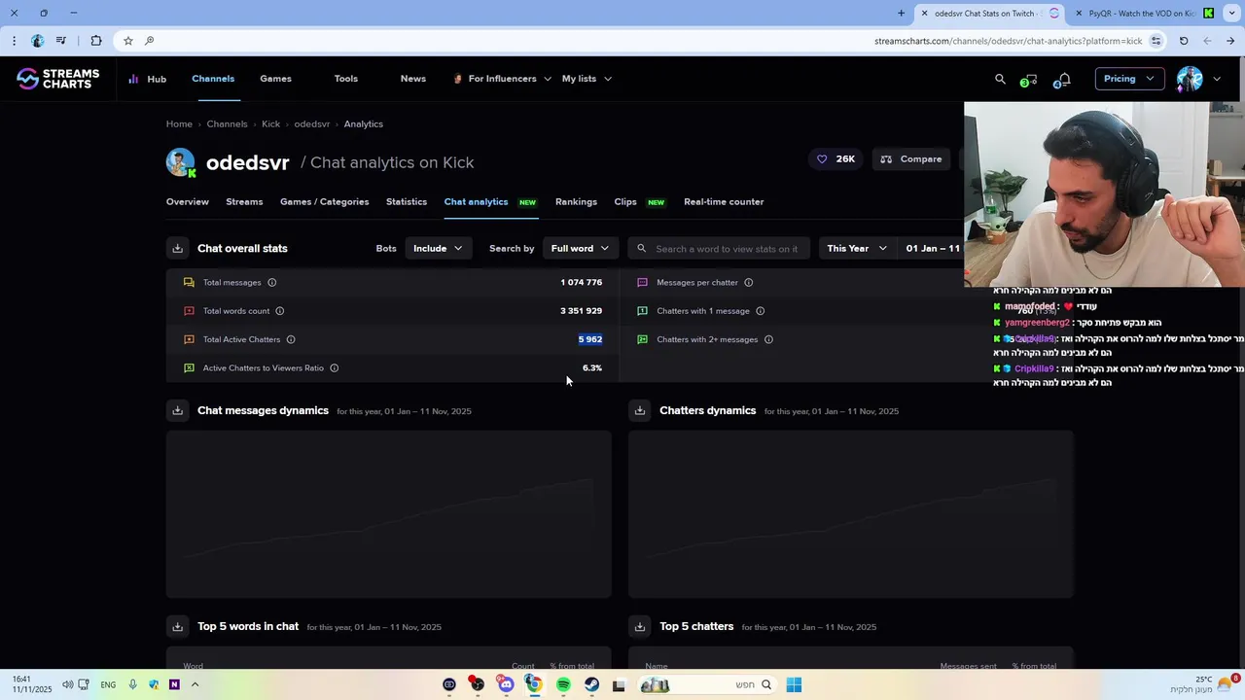Open News in top navigation
1245x700 pixels.
pos(413,79)
